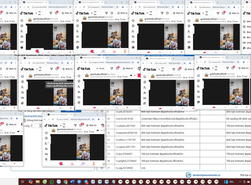Click tiendm@phanmemmkt.vn account link
The image size is (251, 185).
[x=206, y=175]
